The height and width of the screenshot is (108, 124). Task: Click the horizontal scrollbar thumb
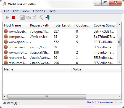coord(47,96)
